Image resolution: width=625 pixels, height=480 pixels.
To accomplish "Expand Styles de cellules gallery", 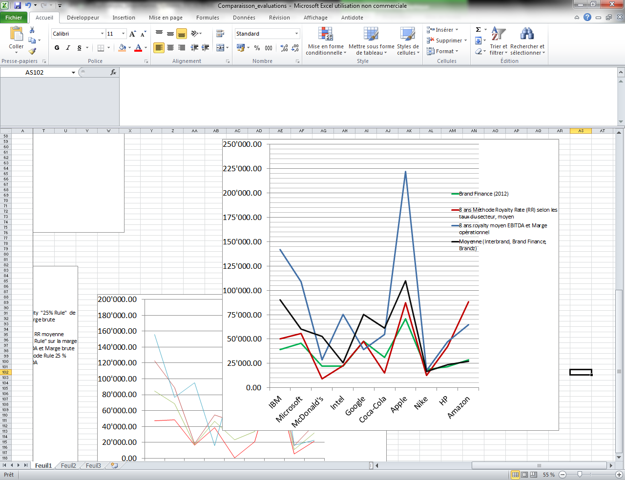I will tap(408, 41).
